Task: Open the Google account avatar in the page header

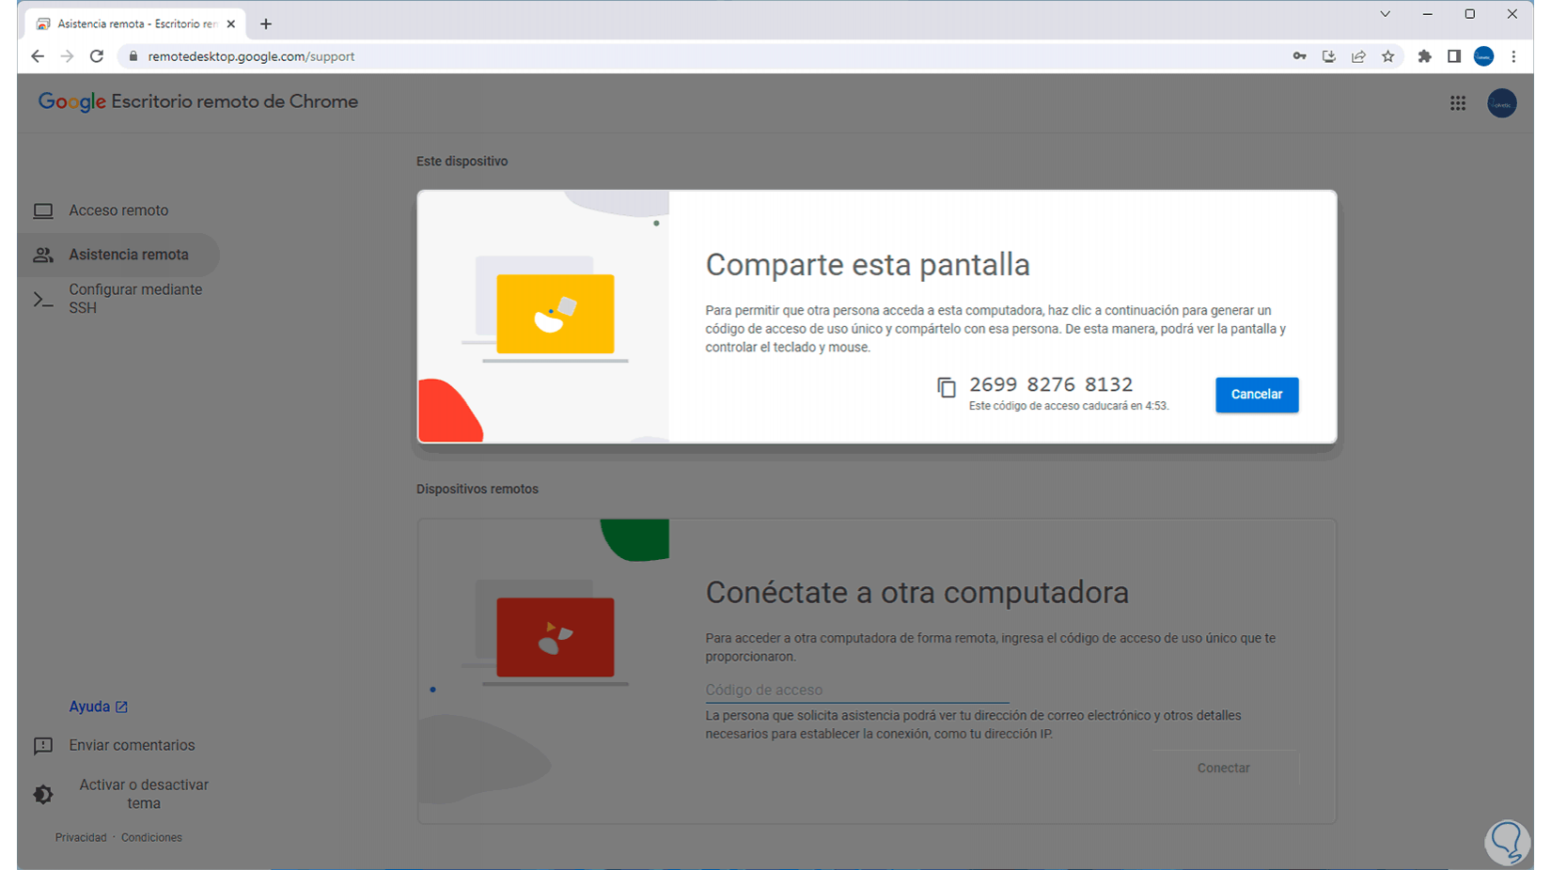Action: coord(1502,103)
